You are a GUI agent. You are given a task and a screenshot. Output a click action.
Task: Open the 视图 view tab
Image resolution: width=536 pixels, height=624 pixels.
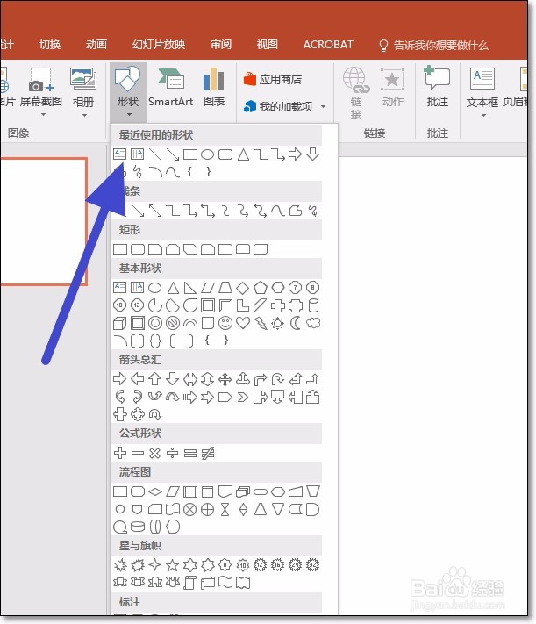tap(268, 44)
